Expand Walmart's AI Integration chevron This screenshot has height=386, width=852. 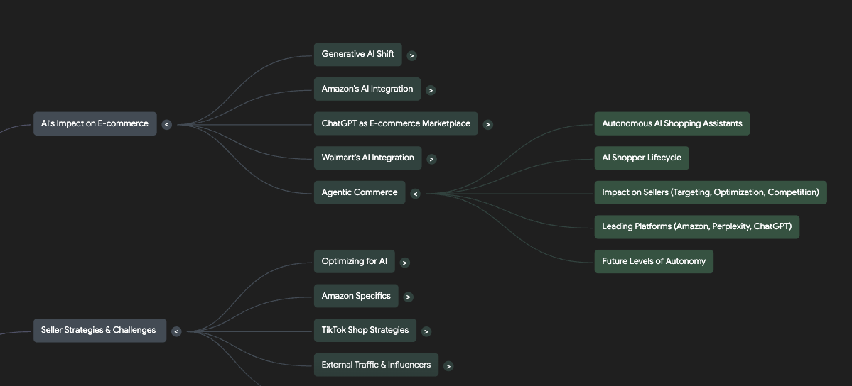click(431, 159)
